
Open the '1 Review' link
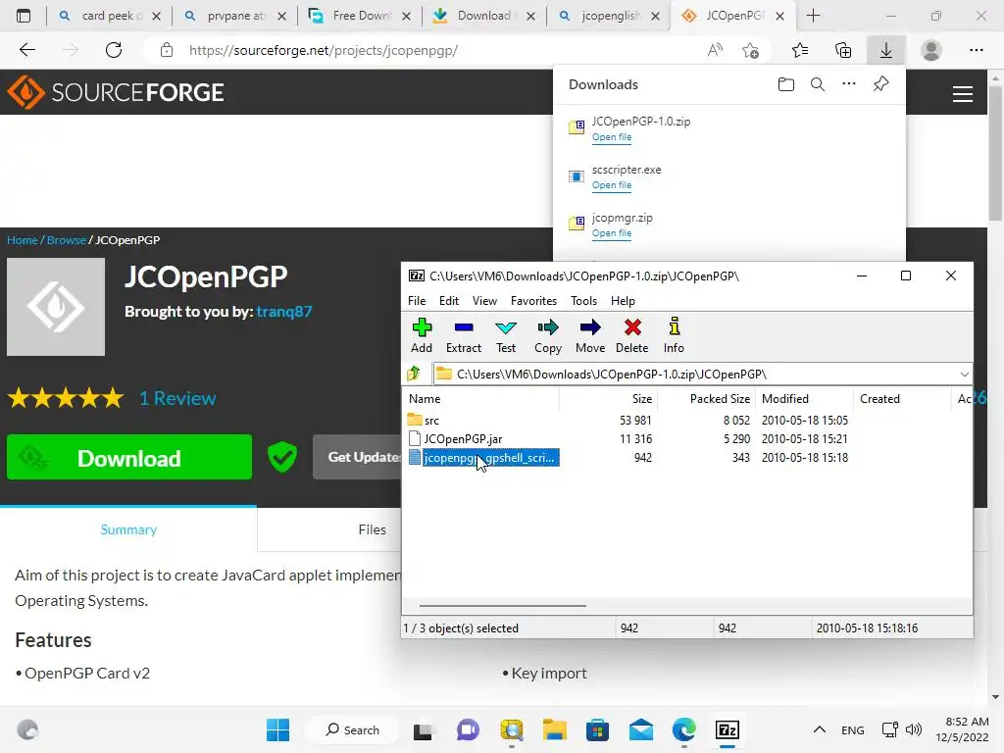pyautogui.click(x=177, y=398)
